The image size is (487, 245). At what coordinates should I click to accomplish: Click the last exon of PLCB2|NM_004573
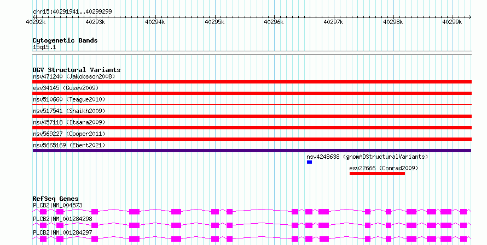pos(463,212)
